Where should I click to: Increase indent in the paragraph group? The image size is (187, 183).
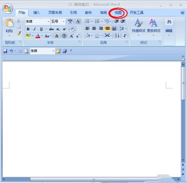(x=123, y=21)
